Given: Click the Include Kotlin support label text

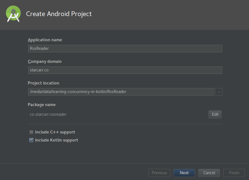Looking at the screenshot, I should click(56, 140).
